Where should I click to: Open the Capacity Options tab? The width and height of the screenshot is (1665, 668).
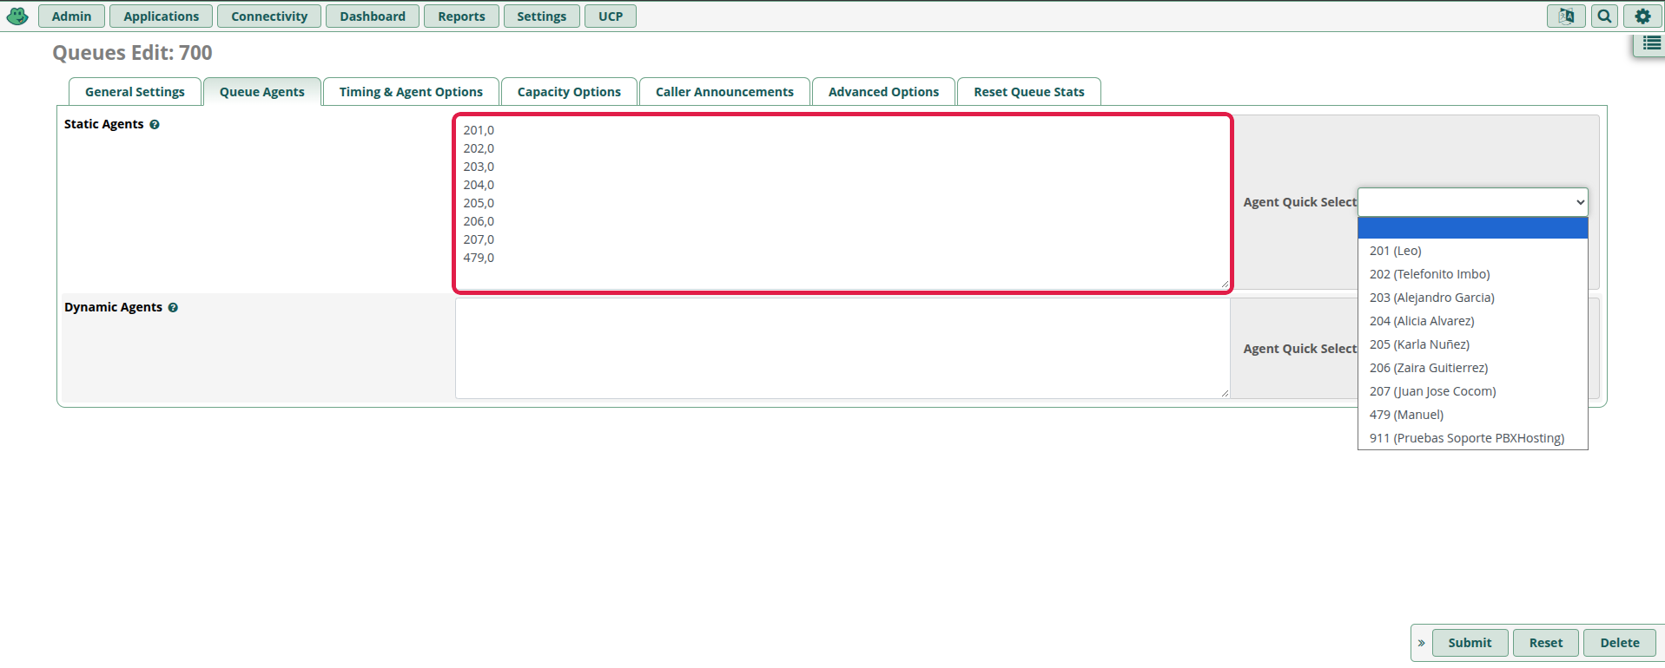[x=569, y=92]
